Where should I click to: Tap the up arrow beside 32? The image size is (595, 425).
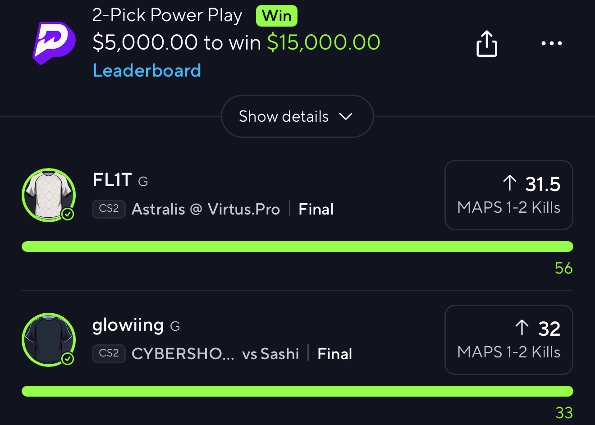[x=522, y=328]
